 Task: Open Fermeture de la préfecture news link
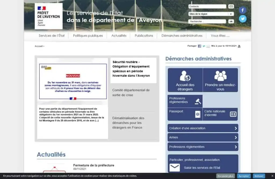[x=93, y=165]
